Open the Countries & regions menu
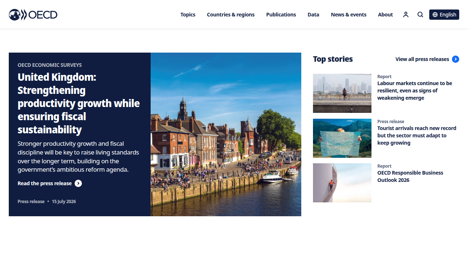 coord(231,15)
